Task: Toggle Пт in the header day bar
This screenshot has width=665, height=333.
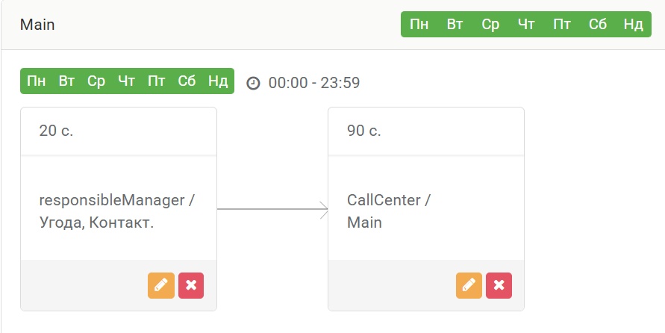Action: pos(562,24)
